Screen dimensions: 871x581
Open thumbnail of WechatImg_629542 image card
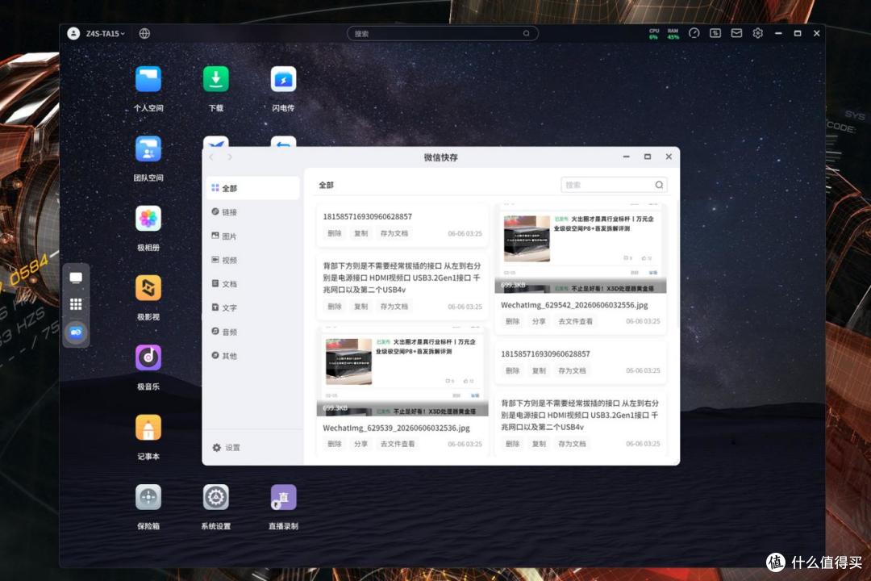581,249
